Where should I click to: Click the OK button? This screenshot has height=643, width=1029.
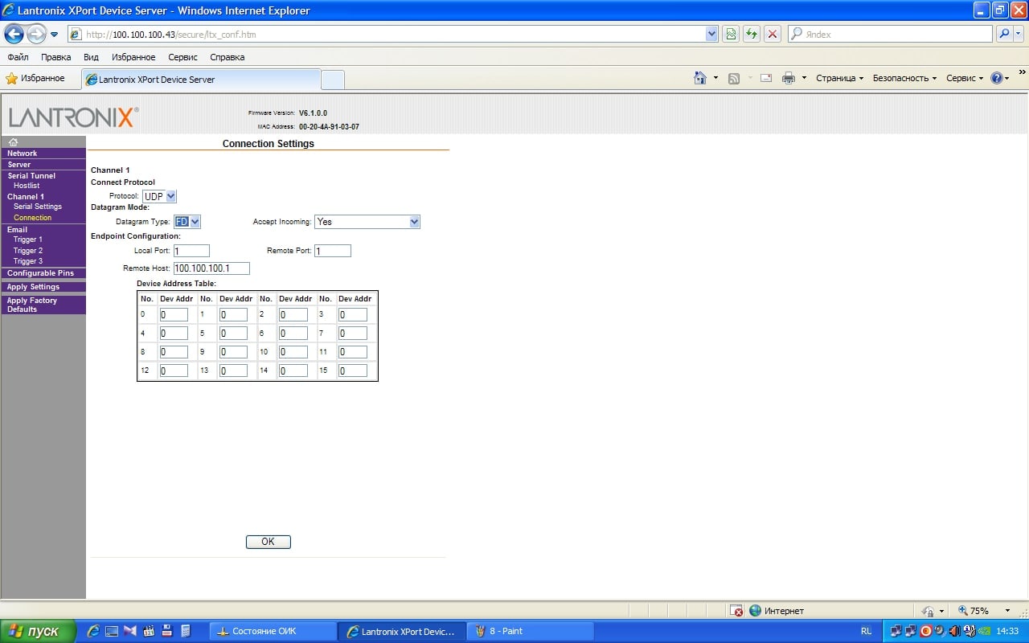point(268,542)
